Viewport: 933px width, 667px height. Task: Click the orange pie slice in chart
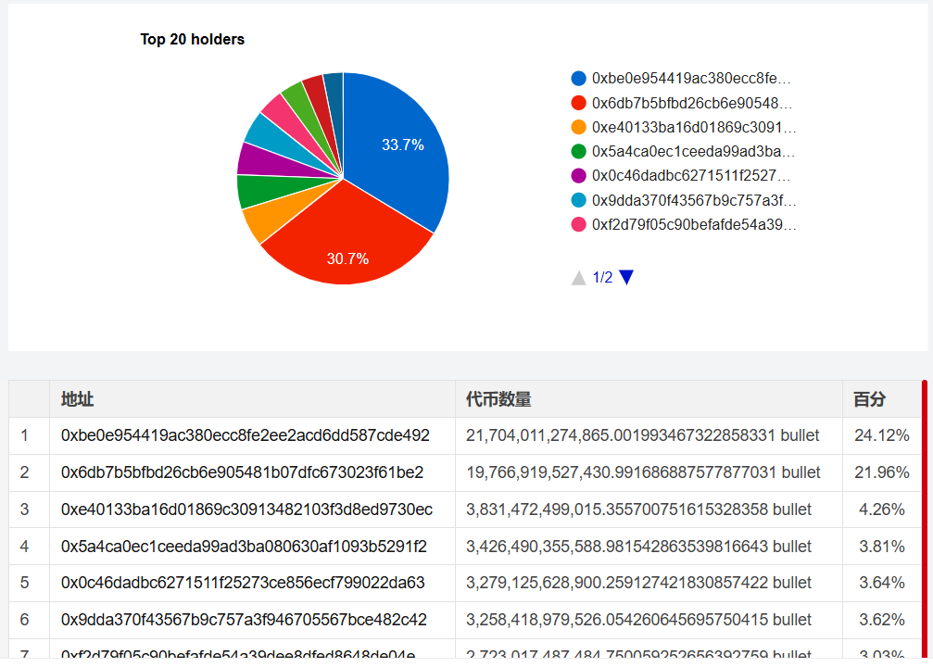258,223
